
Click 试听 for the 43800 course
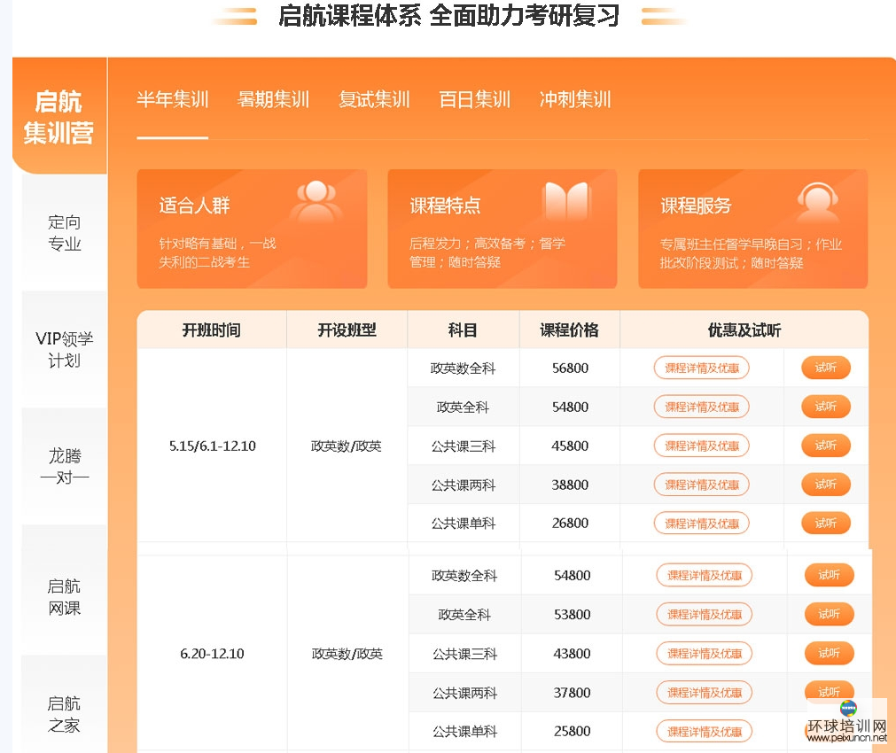pos(830,652)
